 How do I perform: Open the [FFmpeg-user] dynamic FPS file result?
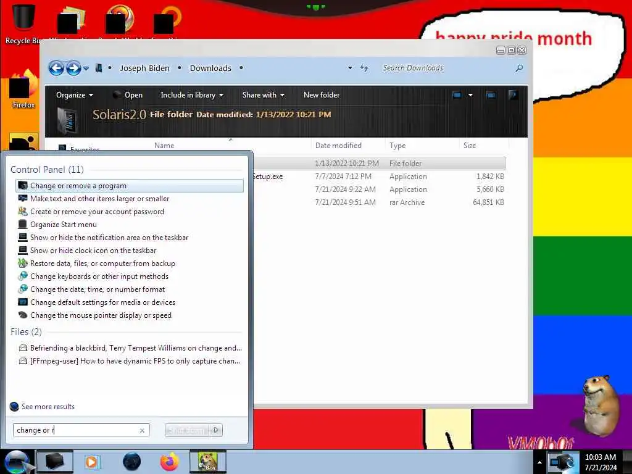click(x=130, y=360)
